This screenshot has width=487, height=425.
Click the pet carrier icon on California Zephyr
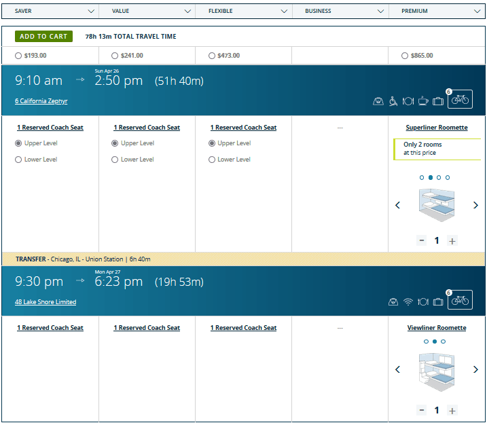pyautogui.click(x=378, y=101)
